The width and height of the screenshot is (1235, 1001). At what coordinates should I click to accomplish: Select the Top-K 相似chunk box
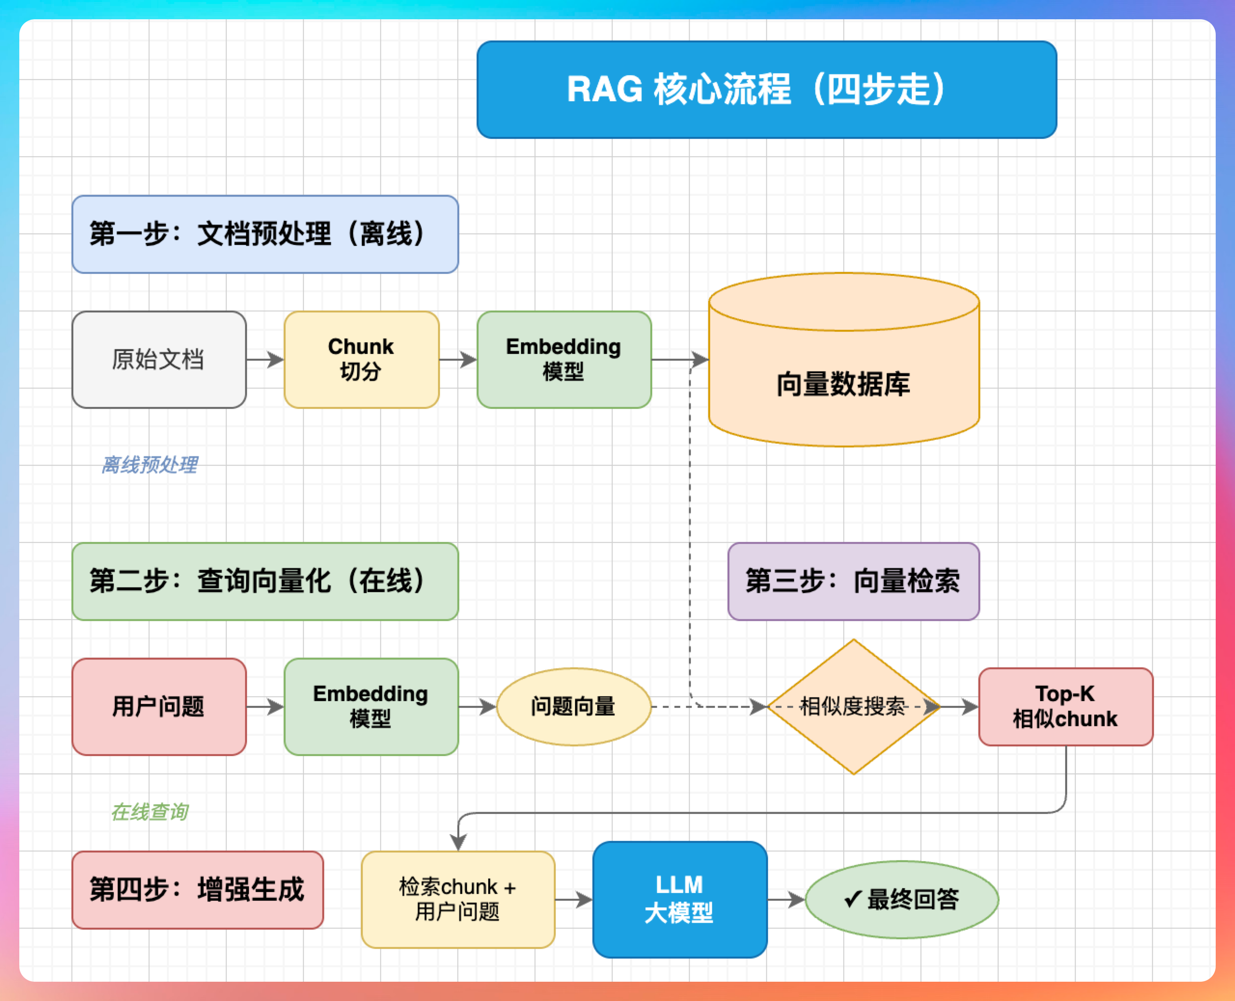coord(1065,706)
